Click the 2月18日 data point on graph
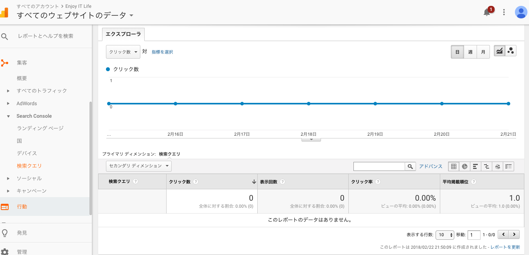529x255 pixels. tap(308, 104)
